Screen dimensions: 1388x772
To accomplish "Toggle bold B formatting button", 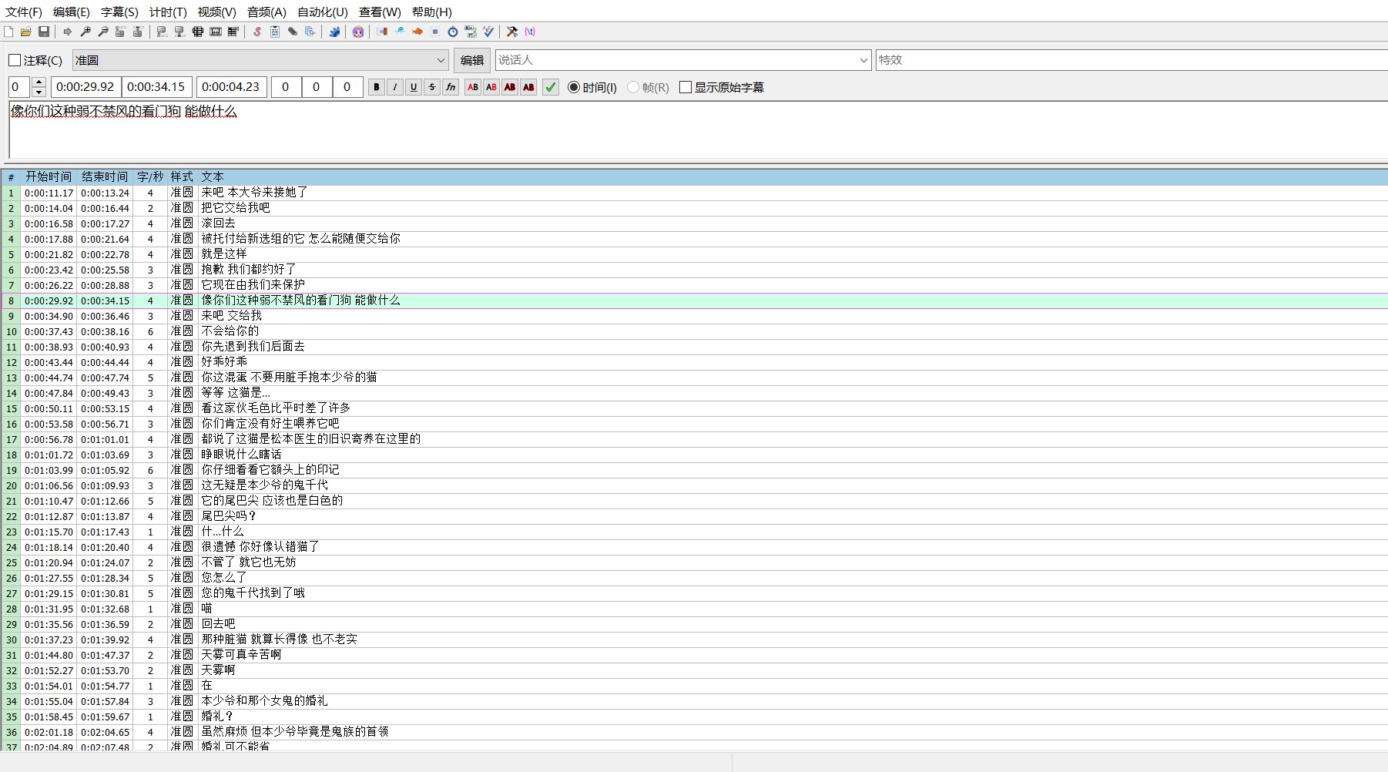I will point(377,87).
